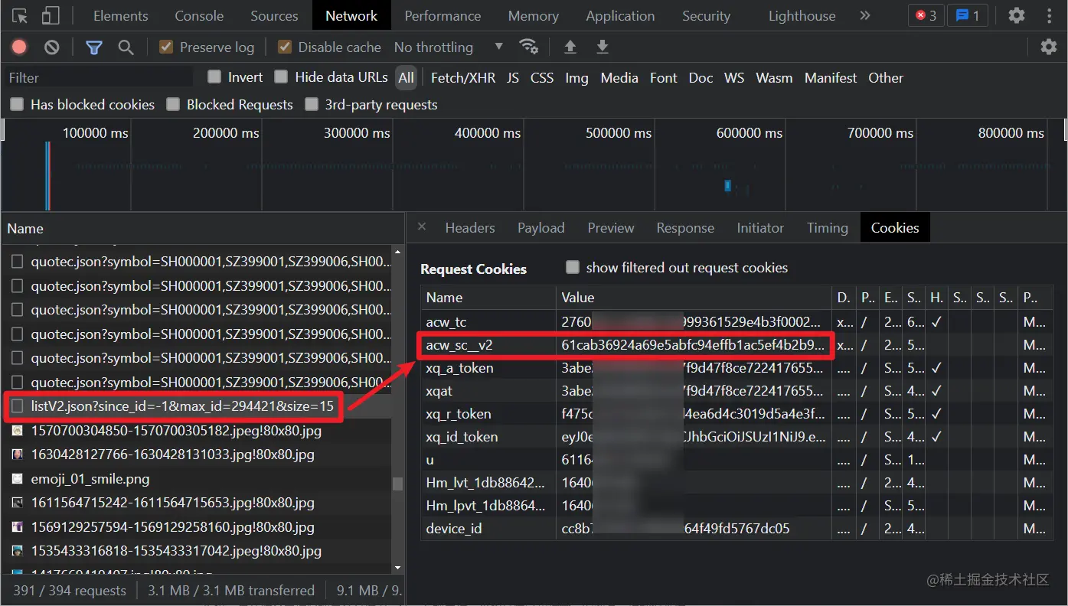The width and height of the screenshot is (1068, 606).
Task: Toggle Disable cache checkbox
Action: click(x=285, y=47)
